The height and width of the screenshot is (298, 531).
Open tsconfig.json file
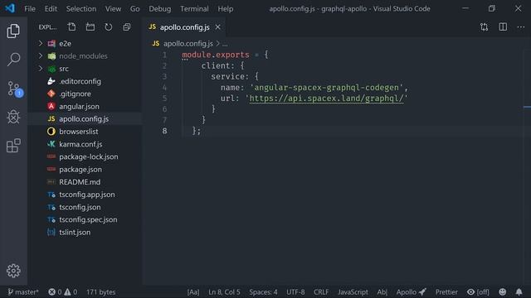point(80,207)
